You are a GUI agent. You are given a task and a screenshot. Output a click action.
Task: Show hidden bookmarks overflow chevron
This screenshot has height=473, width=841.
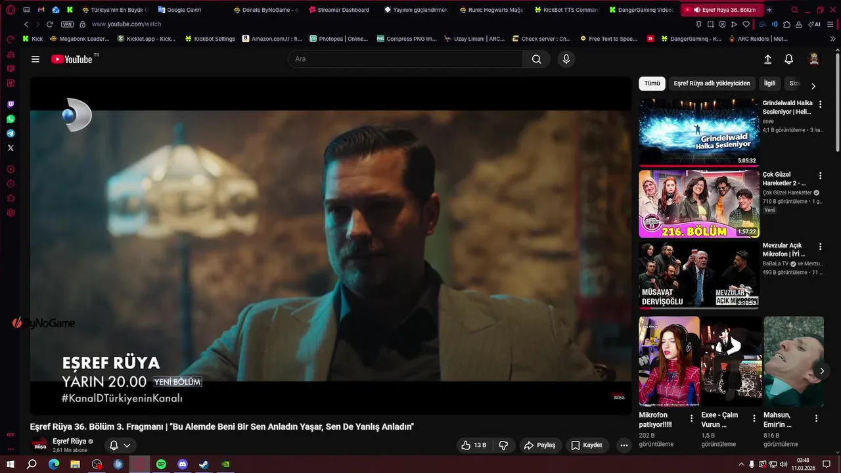[x=833, y=39]
